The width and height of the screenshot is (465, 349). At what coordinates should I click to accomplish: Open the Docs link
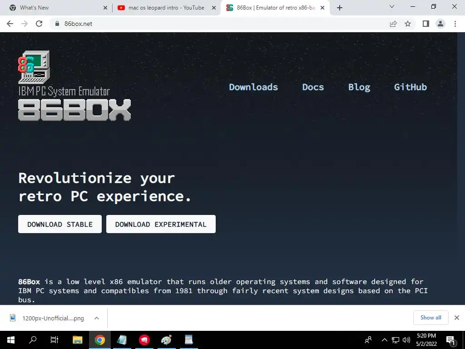tap(313, 87)
